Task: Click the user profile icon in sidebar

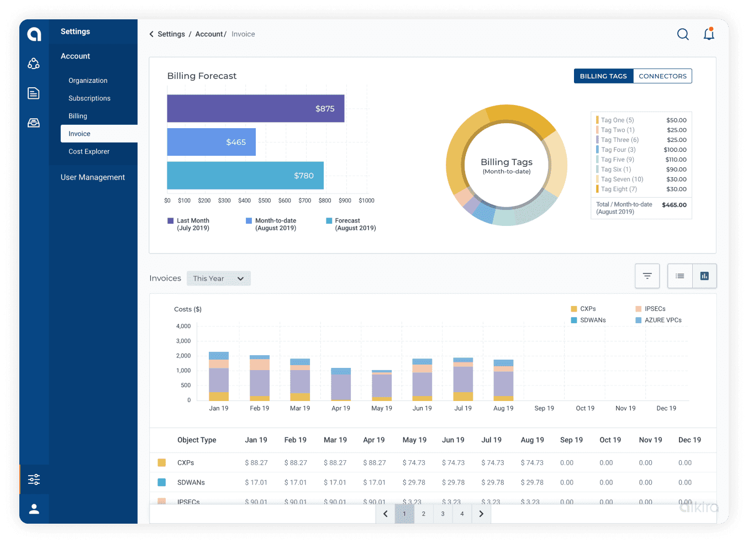Action: (34, 509)
